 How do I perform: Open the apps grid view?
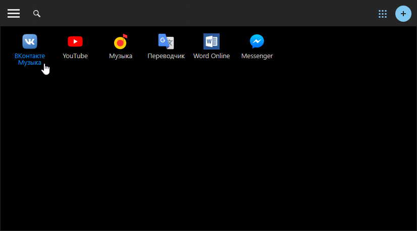point(383,14)
